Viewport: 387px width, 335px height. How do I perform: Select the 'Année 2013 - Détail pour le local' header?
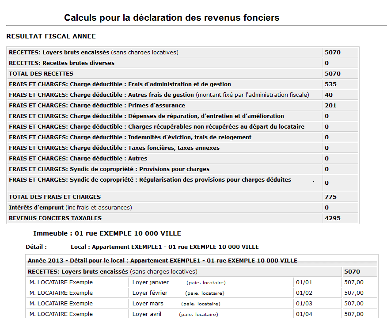pyautogui.click(x=162, y=260)
